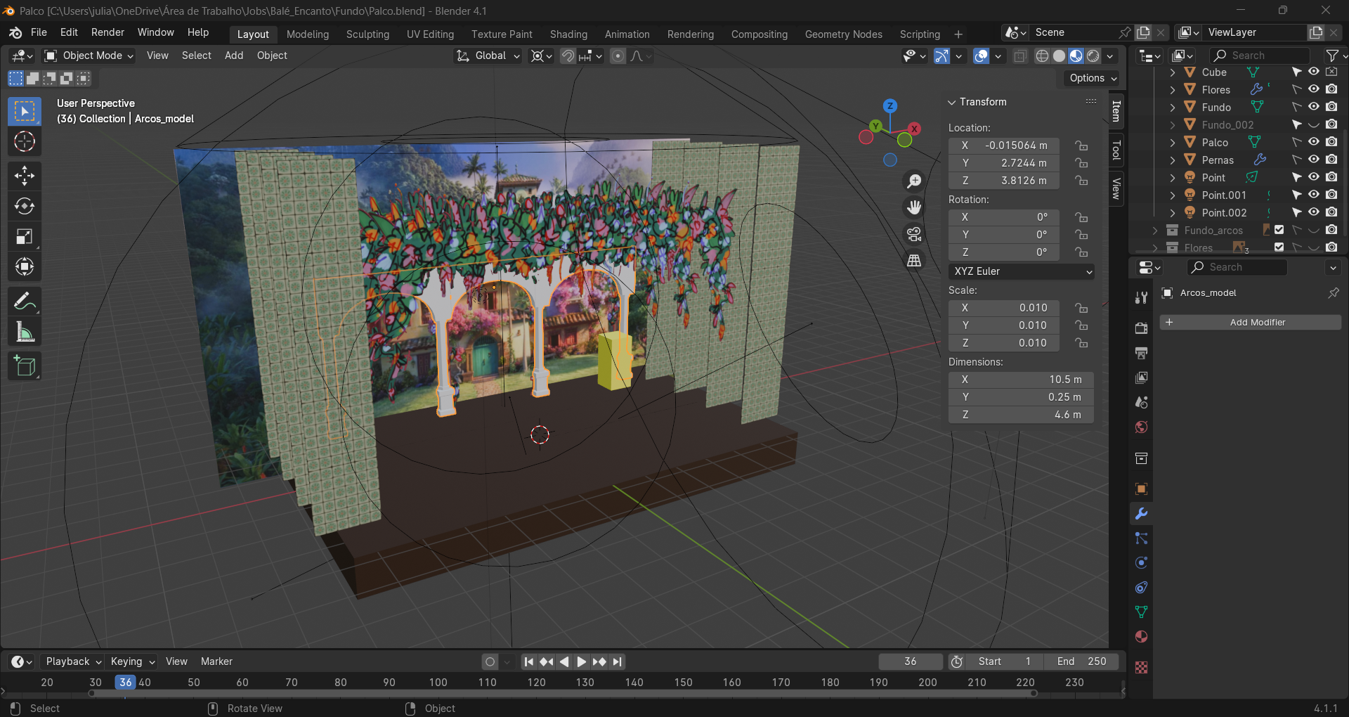Select the Cursor tool in the toolbar
This screenshot has height=717, width=1349.
(25, 142)
